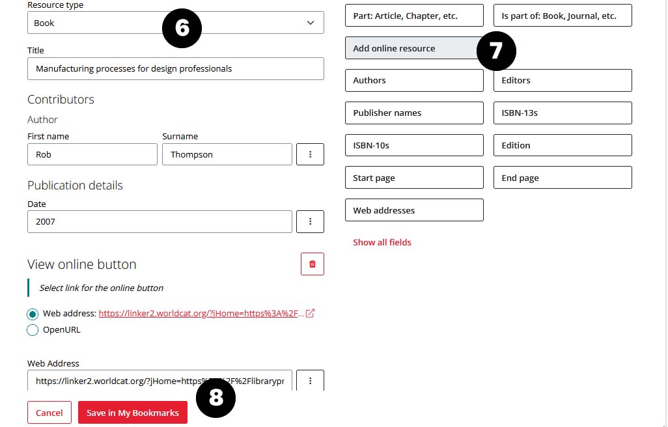Open external link icon beside web address
The height and width of the screenshot is (427, 668).
point(311,313)
